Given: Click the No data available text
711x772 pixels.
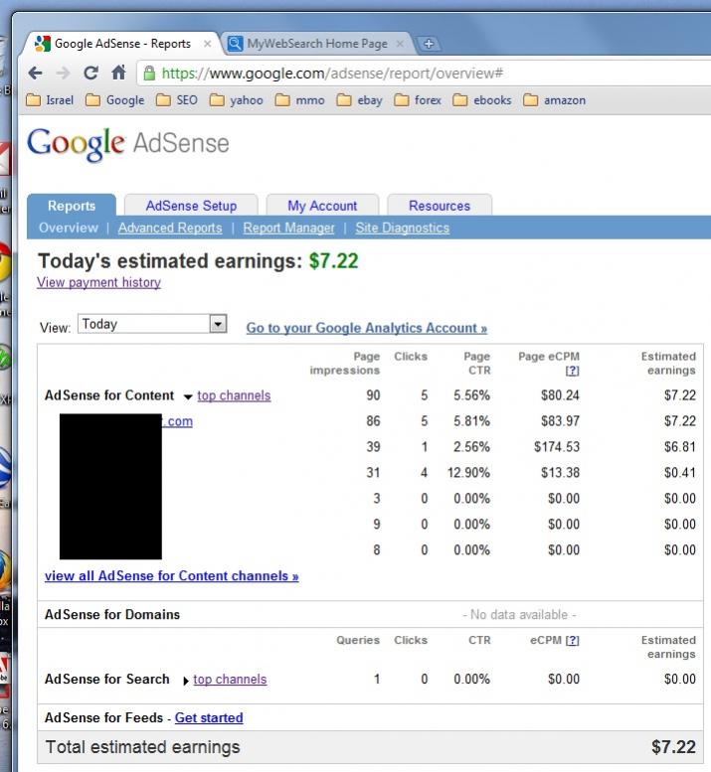Looking at the screenshot, I should click(519, 615).
